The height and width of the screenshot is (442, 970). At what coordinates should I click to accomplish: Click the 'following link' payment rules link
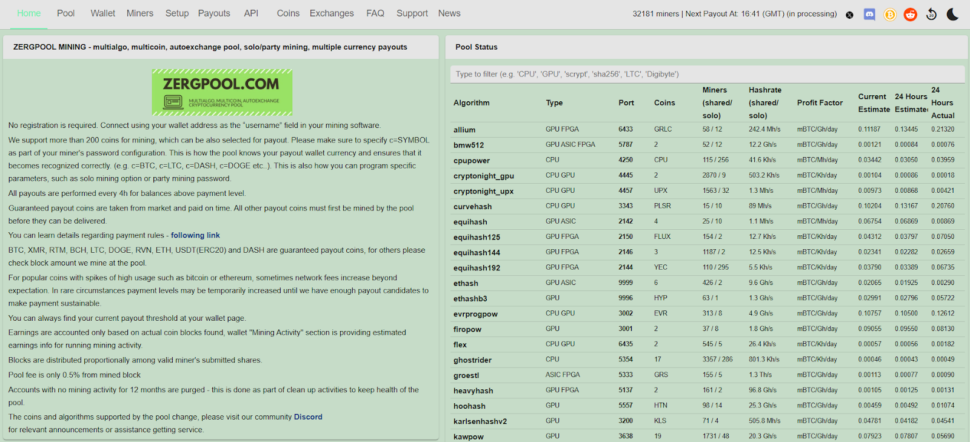(195, 235)
